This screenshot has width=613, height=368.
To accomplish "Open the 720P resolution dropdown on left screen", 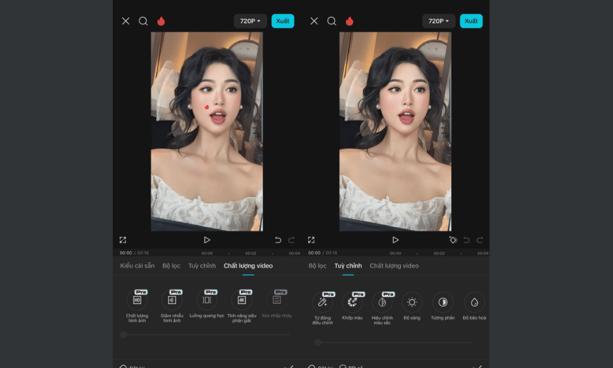I will 250,21.
